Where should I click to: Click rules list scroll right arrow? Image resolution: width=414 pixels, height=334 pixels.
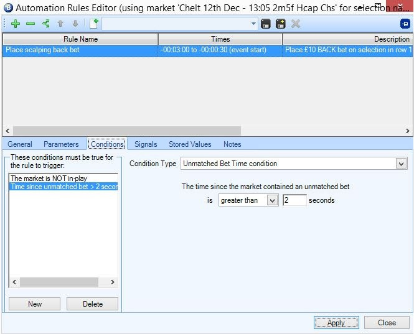407,131
